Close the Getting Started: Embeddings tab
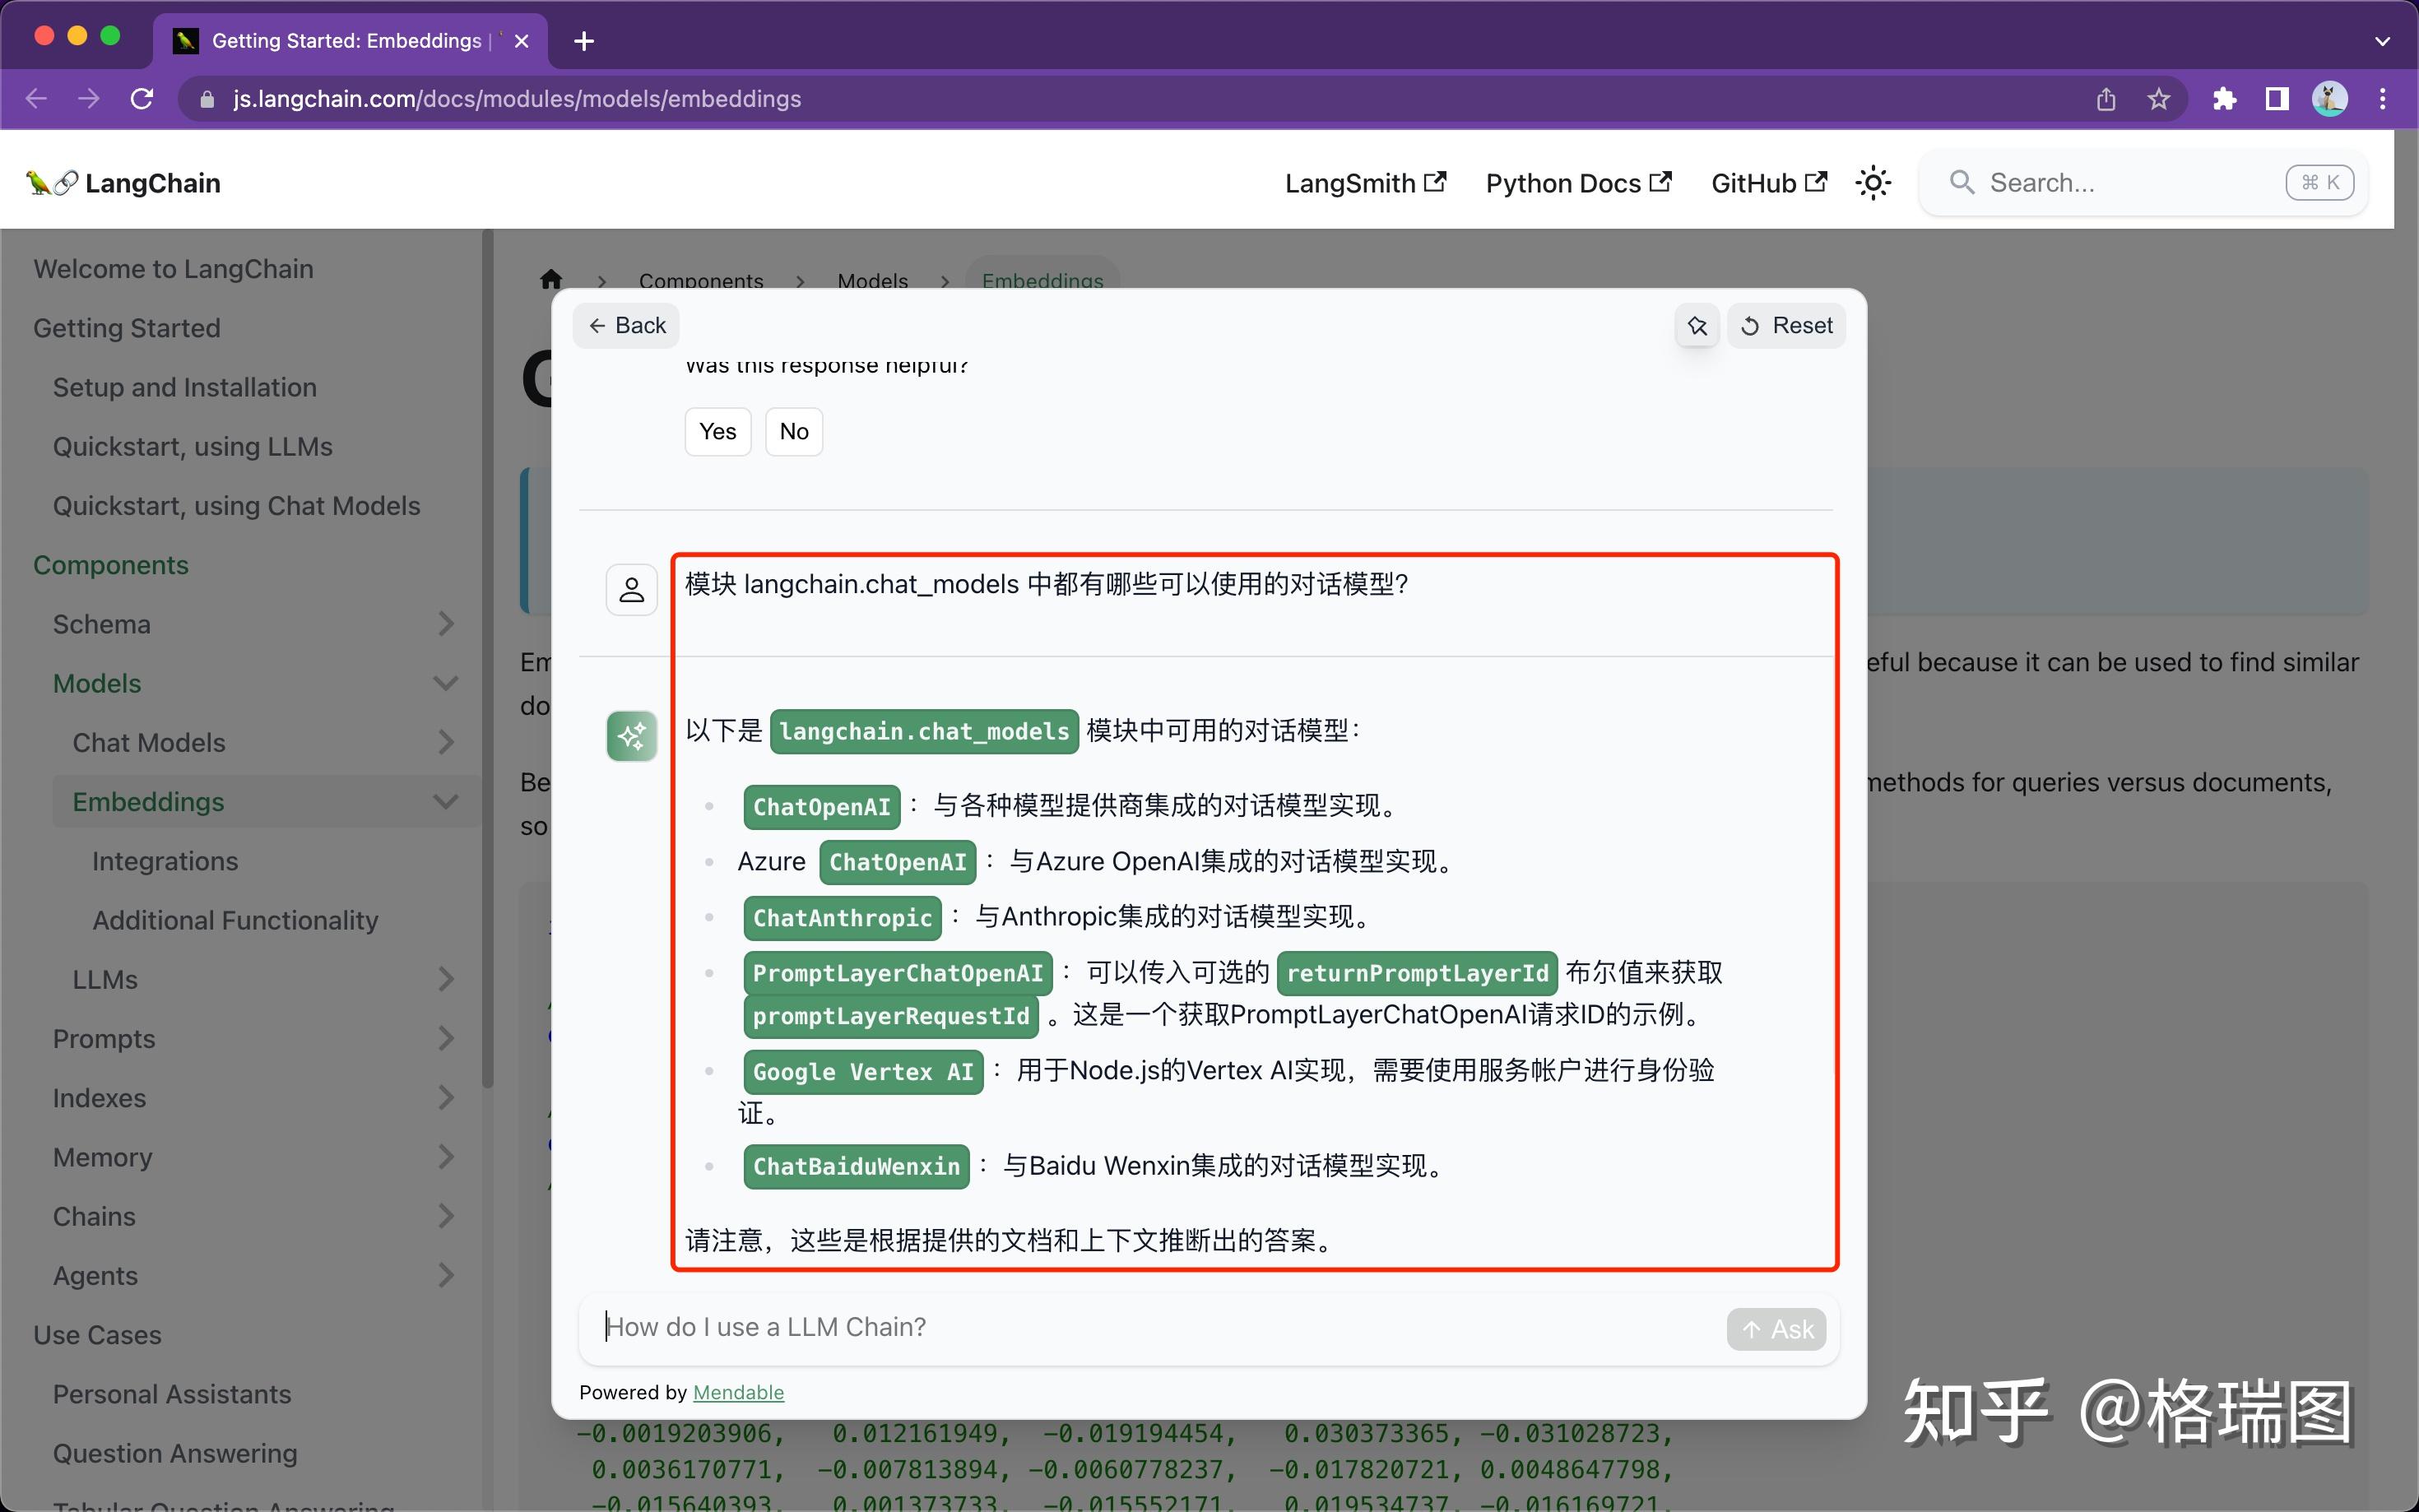 [x=521, y=41]
